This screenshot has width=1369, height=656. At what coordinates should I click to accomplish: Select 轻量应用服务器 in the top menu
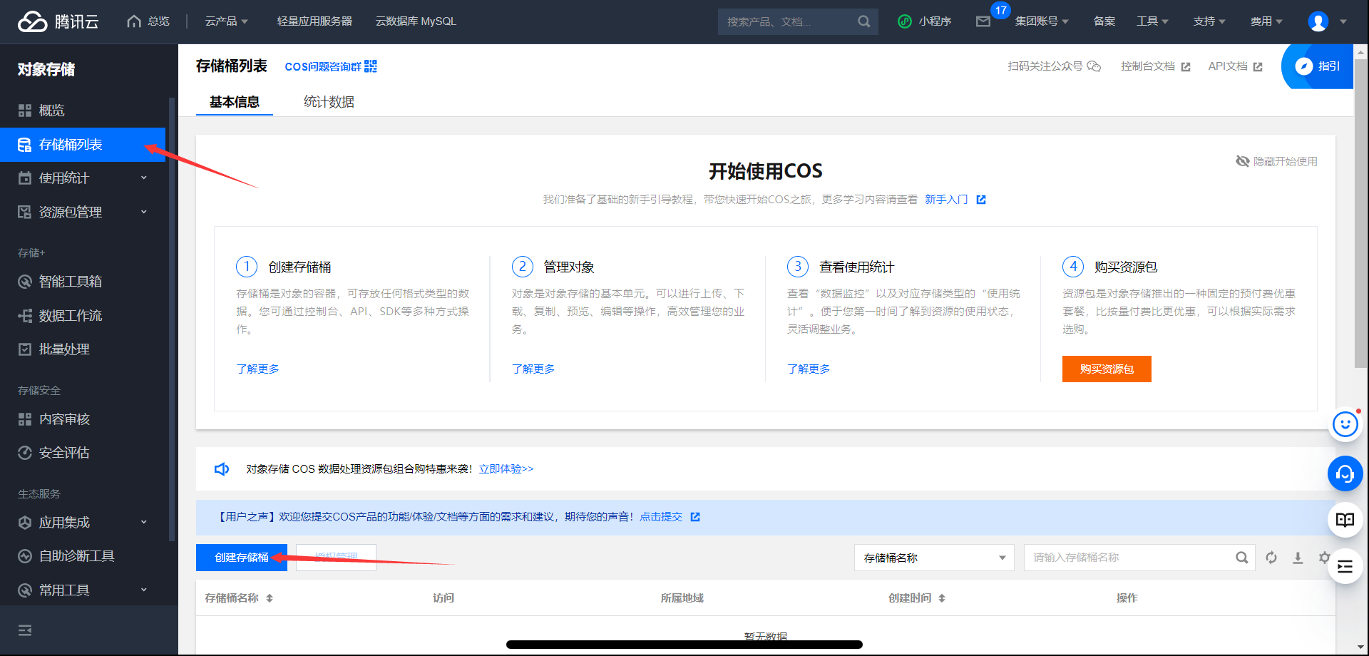314,21
